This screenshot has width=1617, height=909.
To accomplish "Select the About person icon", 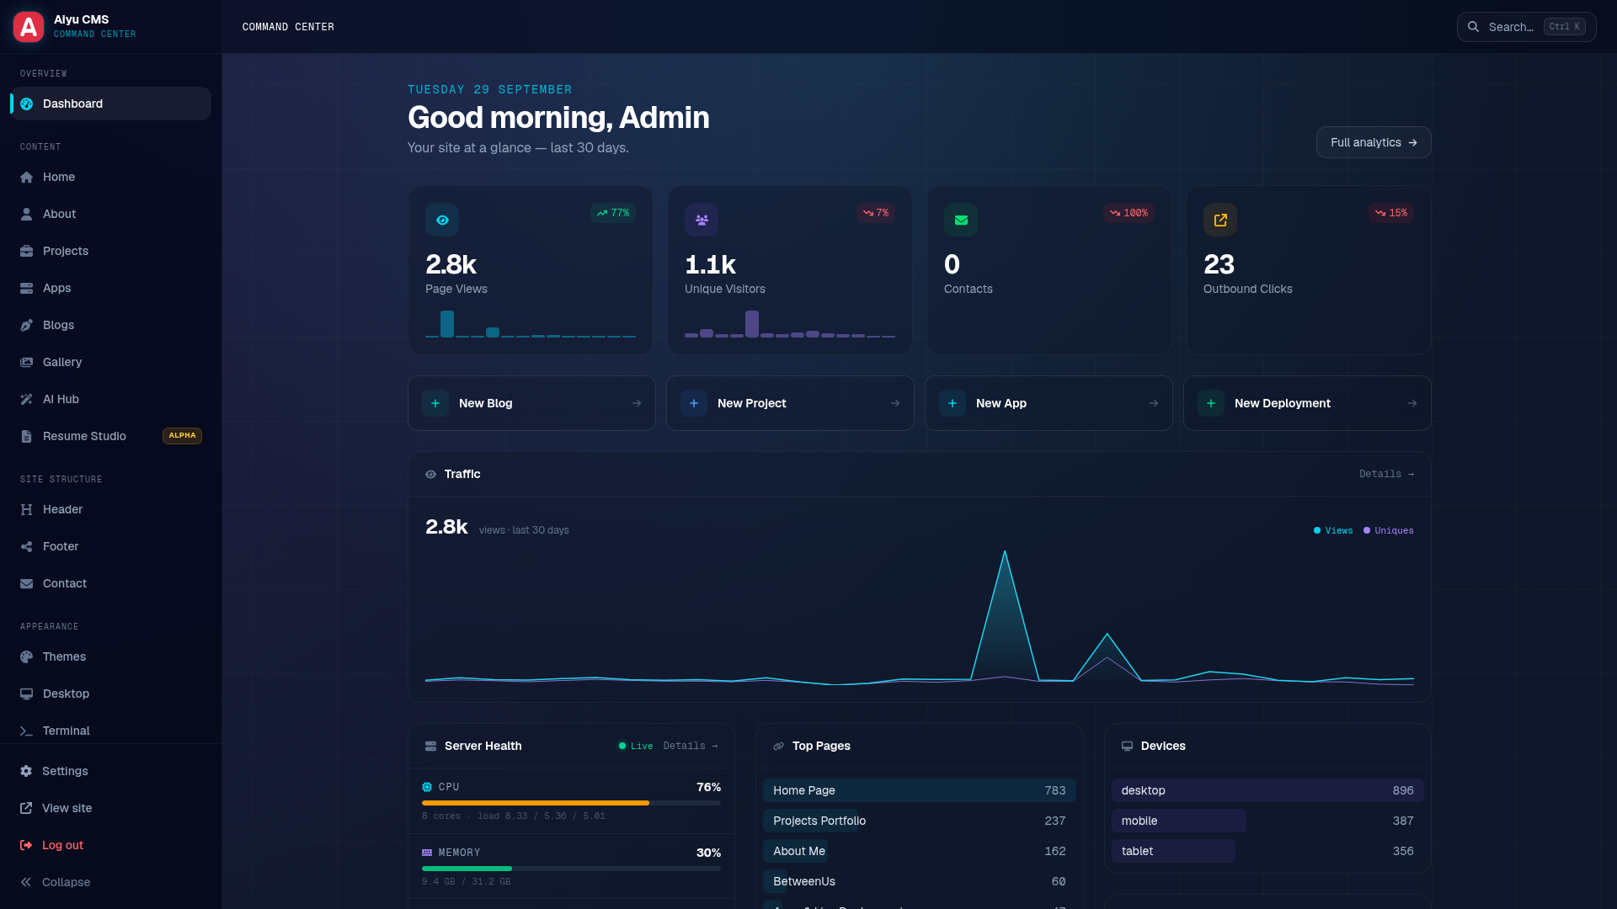I will click(x=26, y=214).
